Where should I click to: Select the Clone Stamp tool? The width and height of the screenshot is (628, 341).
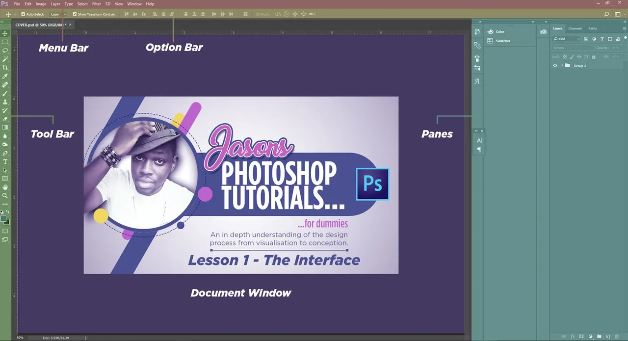(x=5, y=102)
